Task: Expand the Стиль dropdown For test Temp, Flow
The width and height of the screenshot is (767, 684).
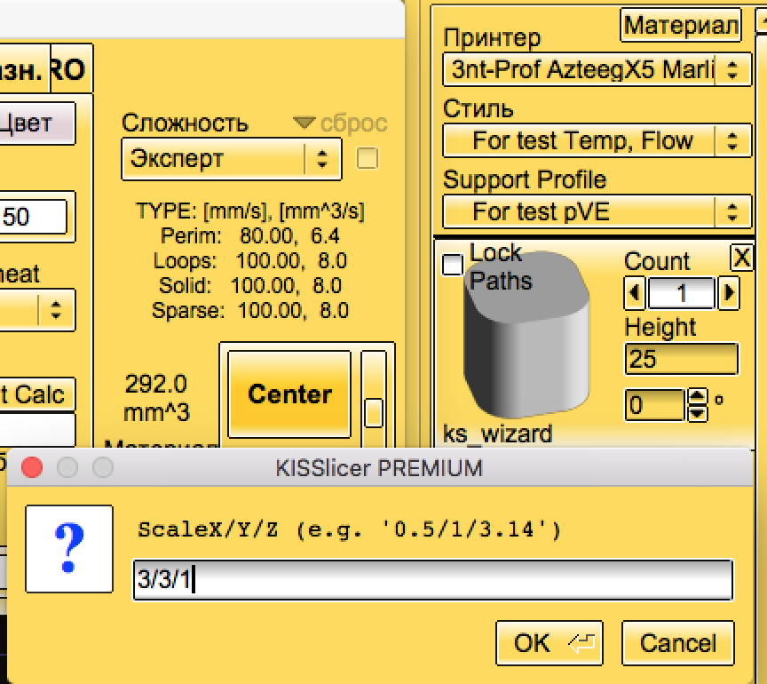Action: tap(595, 140)
